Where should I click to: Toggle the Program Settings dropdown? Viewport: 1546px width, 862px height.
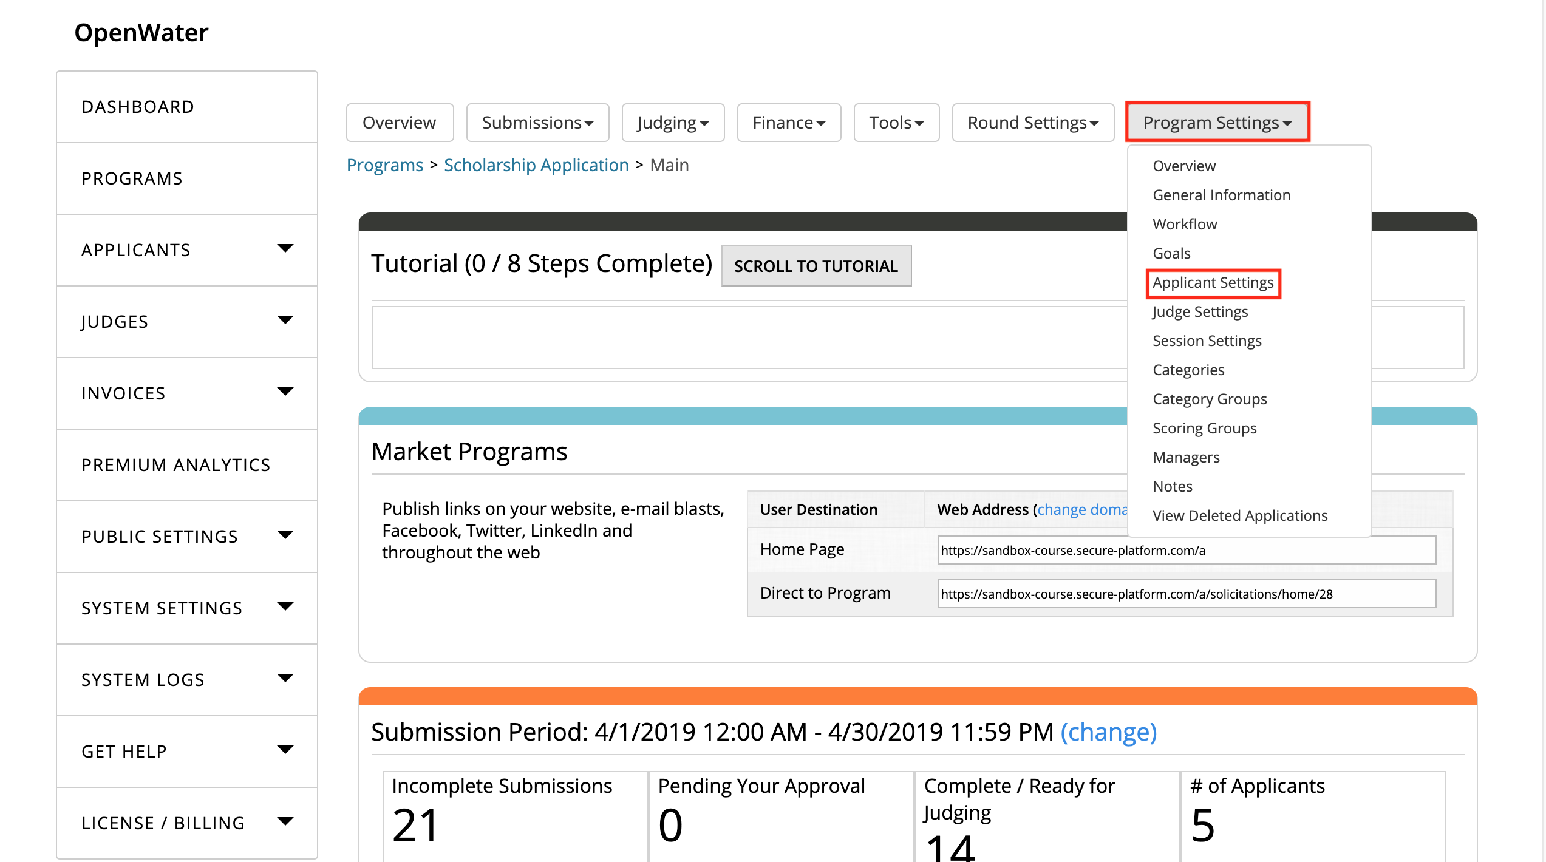click(x=1217, y=123)
